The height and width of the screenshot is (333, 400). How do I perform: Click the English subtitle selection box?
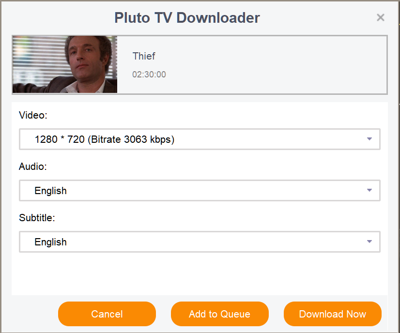click(x=194, y=242)
